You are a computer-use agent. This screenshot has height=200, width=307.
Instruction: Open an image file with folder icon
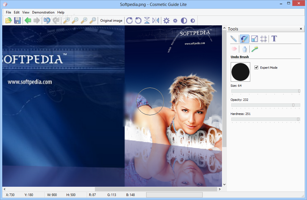pyautogui.click(x=8, y=20)
